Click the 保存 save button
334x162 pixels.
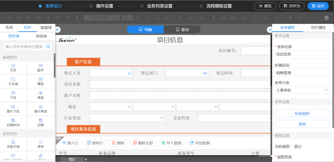(318, 6)
